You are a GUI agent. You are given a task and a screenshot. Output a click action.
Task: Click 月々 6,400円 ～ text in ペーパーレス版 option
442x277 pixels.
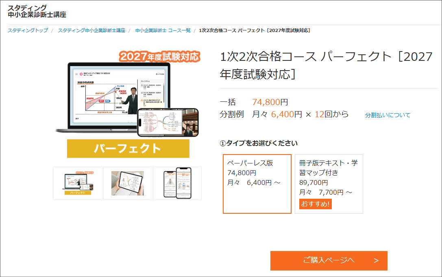[254, 183]
